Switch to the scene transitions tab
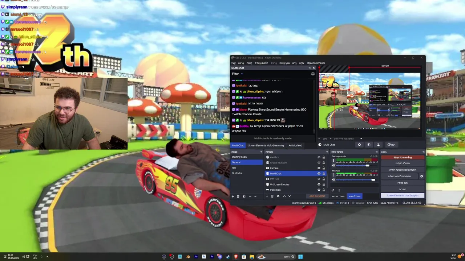The height and width of the screenshot is (261, 465). [x=338, y=196]
